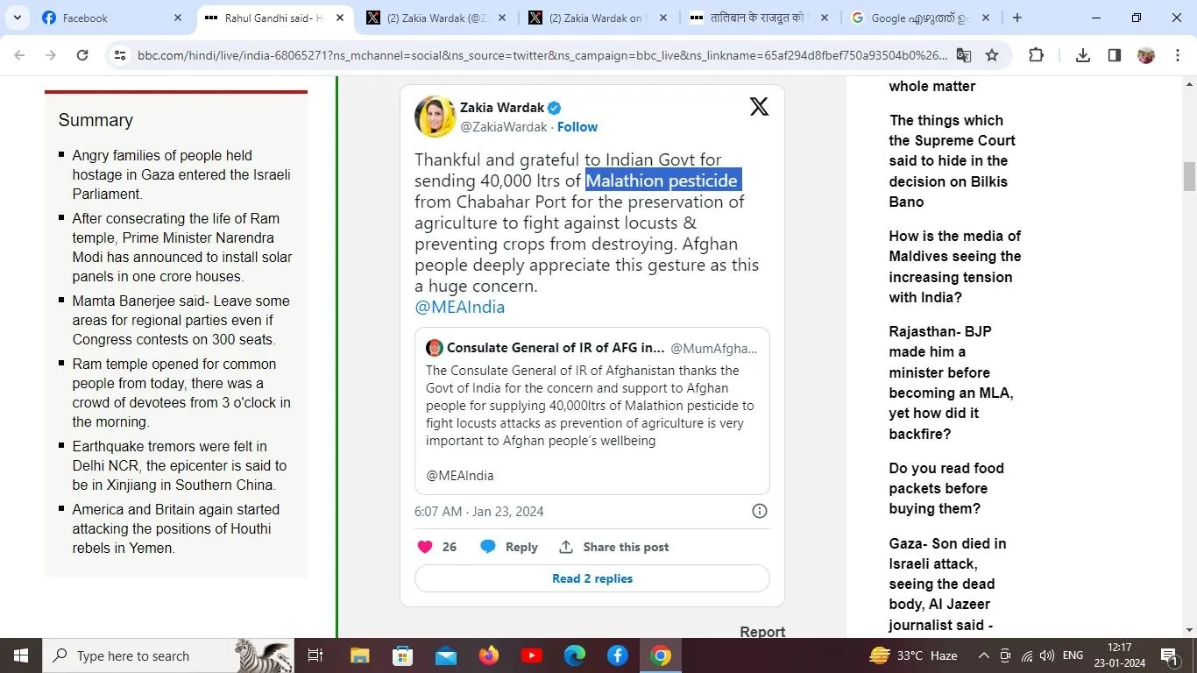
Task: Open Zakia Wardak's name link
Action: point(501,108)
